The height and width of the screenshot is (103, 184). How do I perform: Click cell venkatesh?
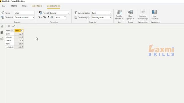pyautogui.click(x=10, y=47)
